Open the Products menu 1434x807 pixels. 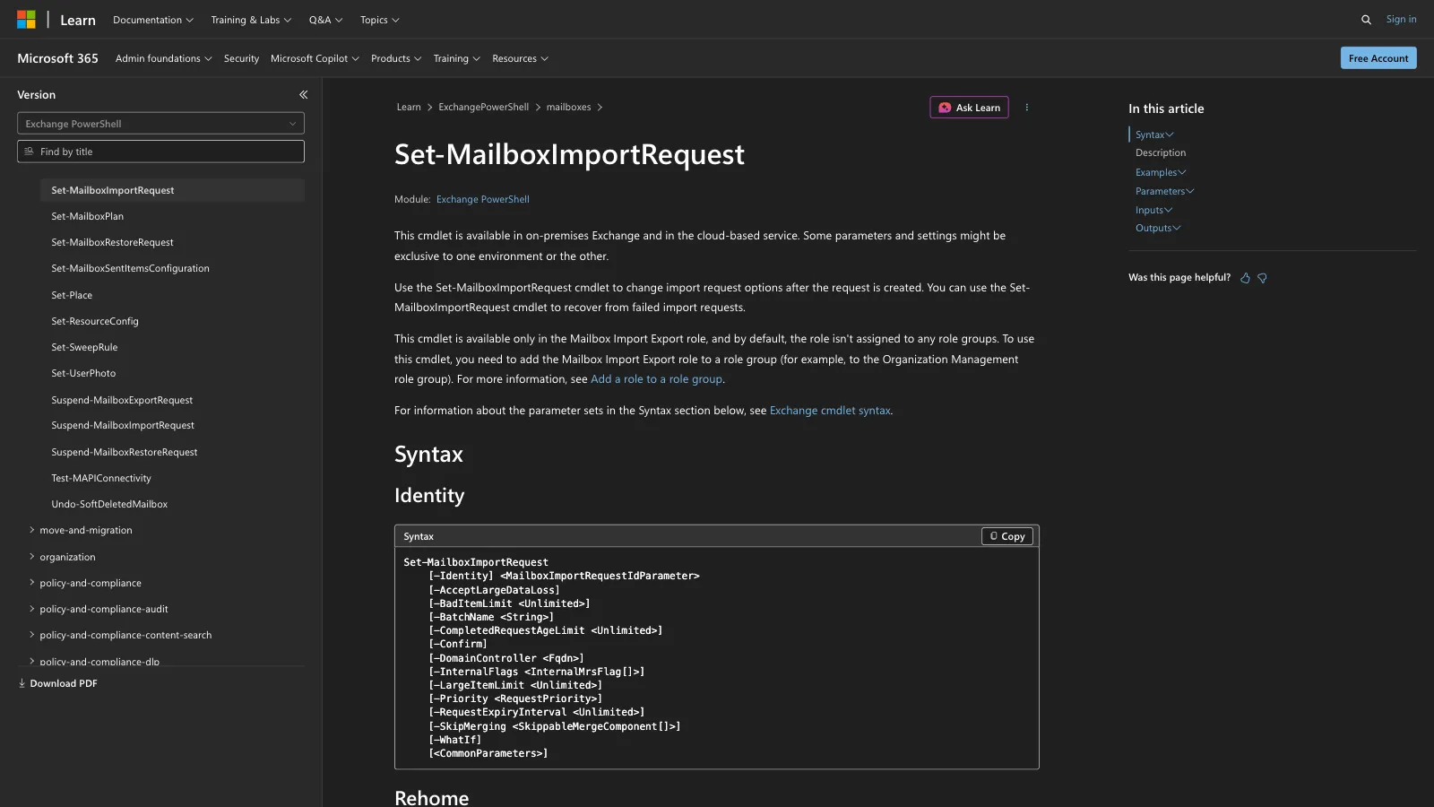click(x=396, y=58)
